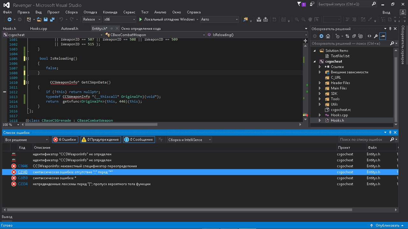Open the Сборка и IntelliSense dropdown
The width and height of the screenshot is (408, 229).
pos(189,140)
